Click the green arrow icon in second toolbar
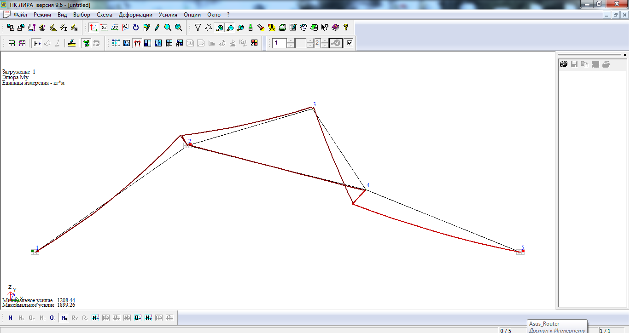The image size is (630, 333). 86,43
